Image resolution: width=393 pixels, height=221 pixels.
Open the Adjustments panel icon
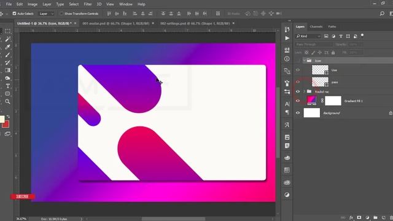pos(287,195)
